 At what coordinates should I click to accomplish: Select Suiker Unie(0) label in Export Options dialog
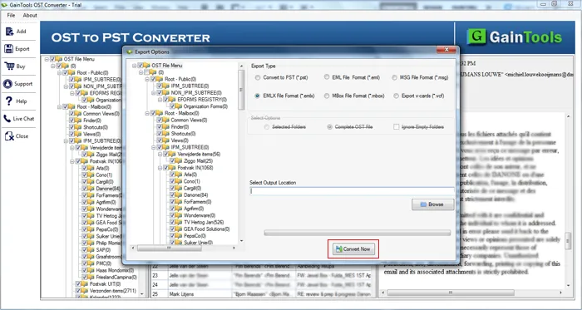[x=198, y=243]
